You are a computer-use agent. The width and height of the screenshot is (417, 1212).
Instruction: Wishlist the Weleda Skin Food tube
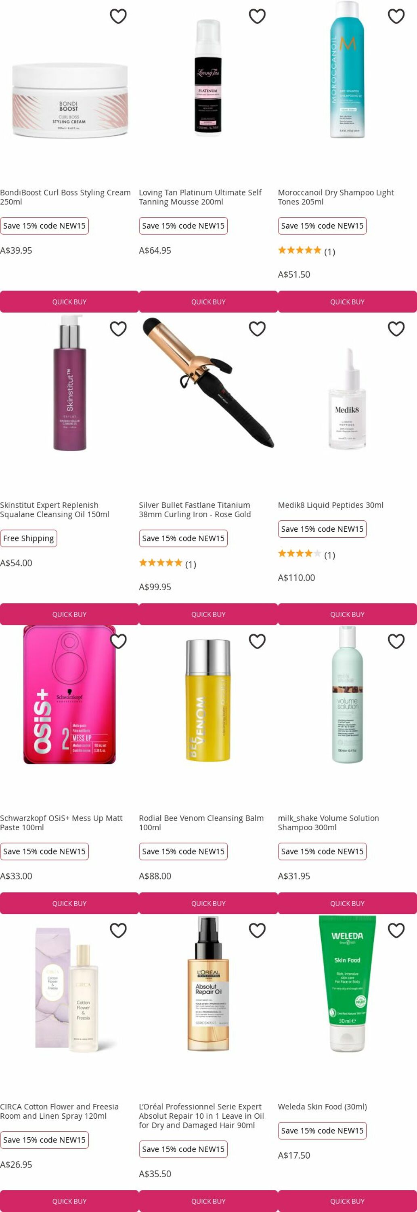[396, 930]
